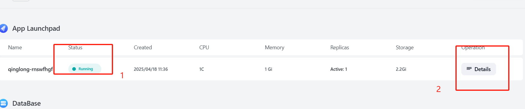Click the Memory column header
Viewport: 525px width, 109px height.
pos(274,47)
